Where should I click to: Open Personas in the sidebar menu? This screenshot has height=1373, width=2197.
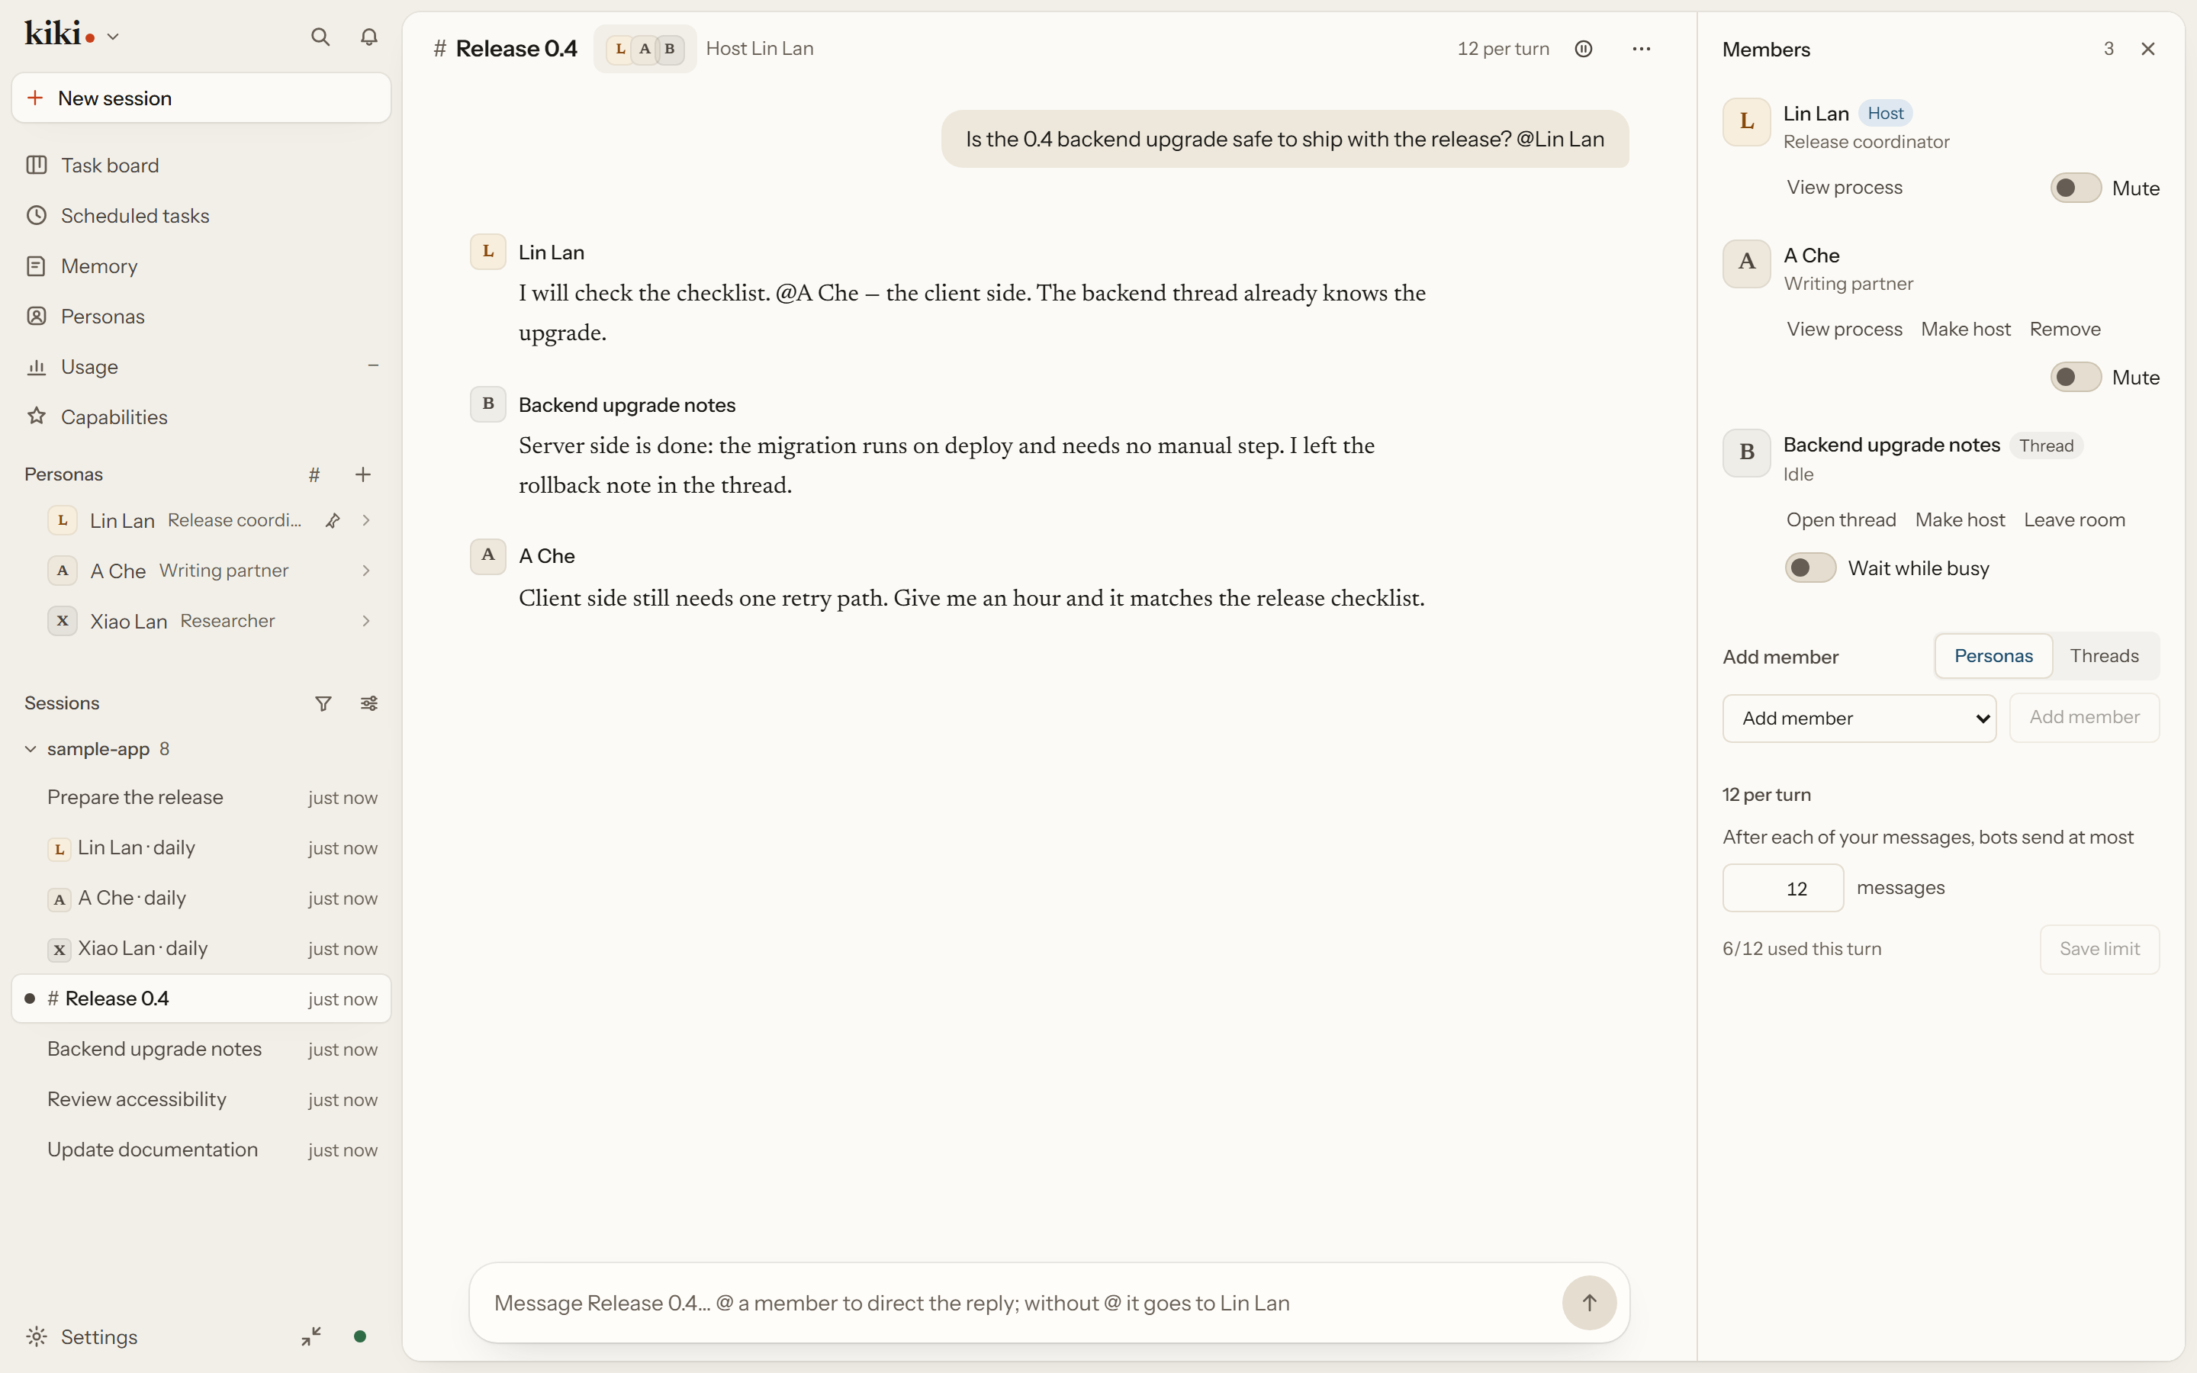click(201, 317)
